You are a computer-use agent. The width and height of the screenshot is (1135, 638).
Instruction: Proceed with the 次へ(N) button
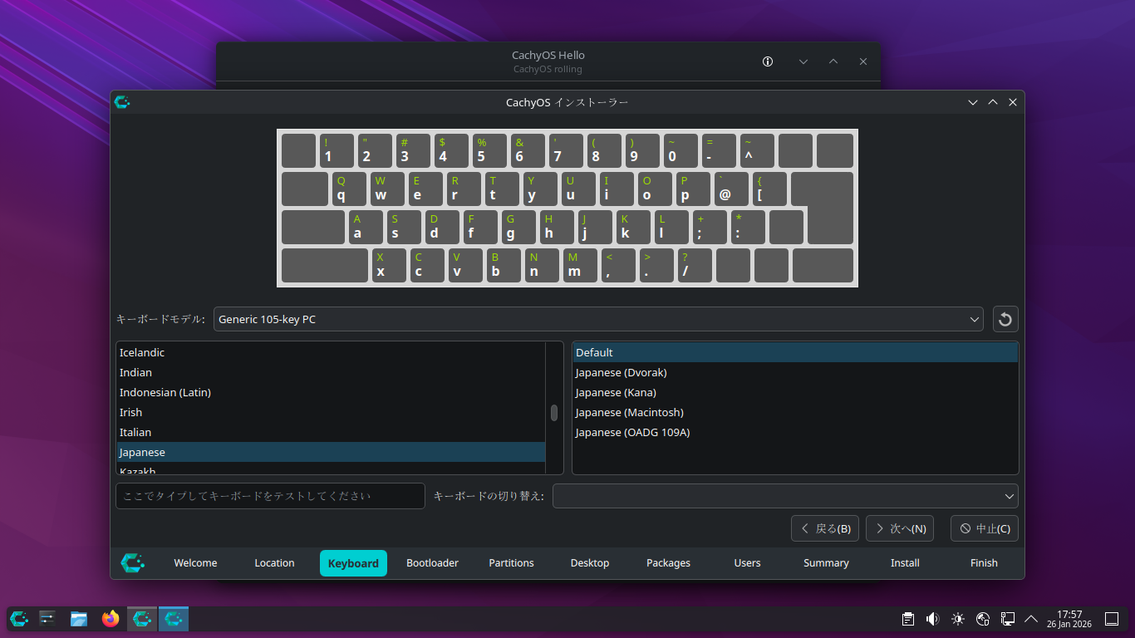pyautogui.click(x=900, y=528)
